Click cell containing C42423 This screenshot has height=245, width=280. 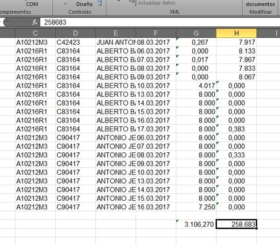(76, 42)
